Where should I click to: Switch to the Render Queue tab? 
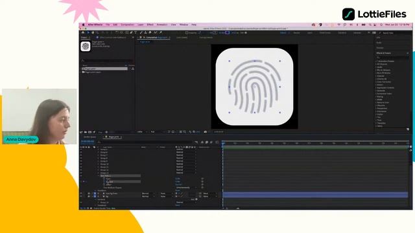(90, 137)
